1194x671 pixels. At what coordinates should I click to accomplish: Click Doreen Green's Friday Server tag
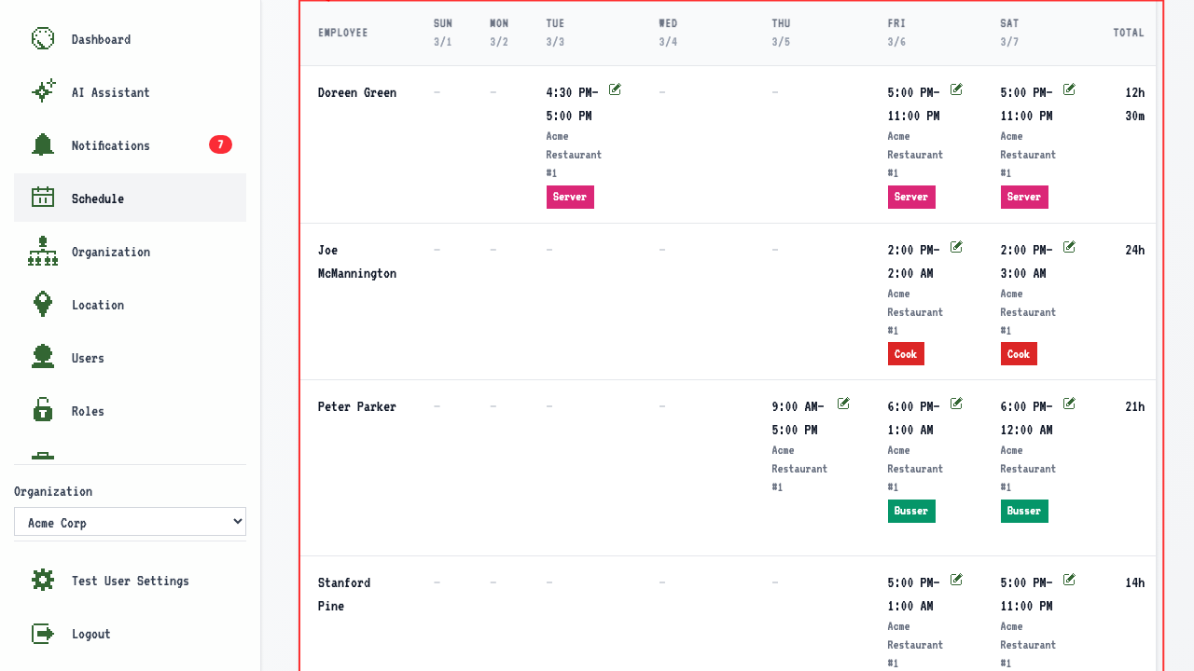[911, 197]
